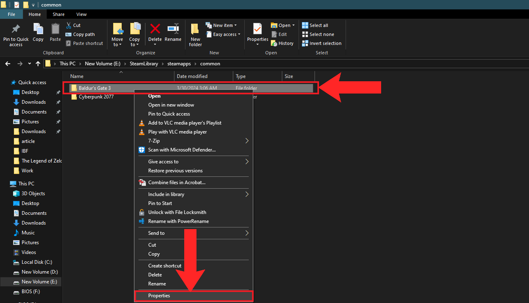Select the Cyberpunk 2077 folder
The height and width of the screenshot is (303, 529).
[x=96, y=97]
